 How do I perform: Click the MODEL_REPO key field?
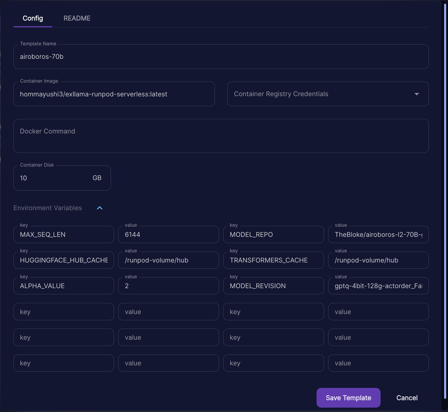(274, 235)
